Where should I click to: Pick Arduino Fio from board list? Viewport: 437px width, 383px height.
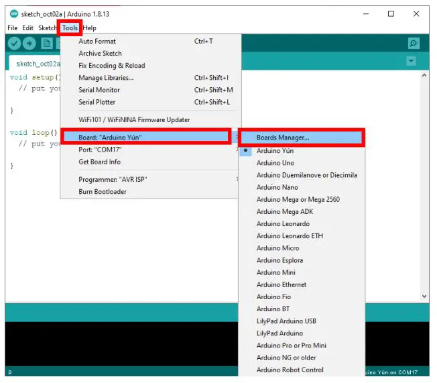(x=302, y=296)
